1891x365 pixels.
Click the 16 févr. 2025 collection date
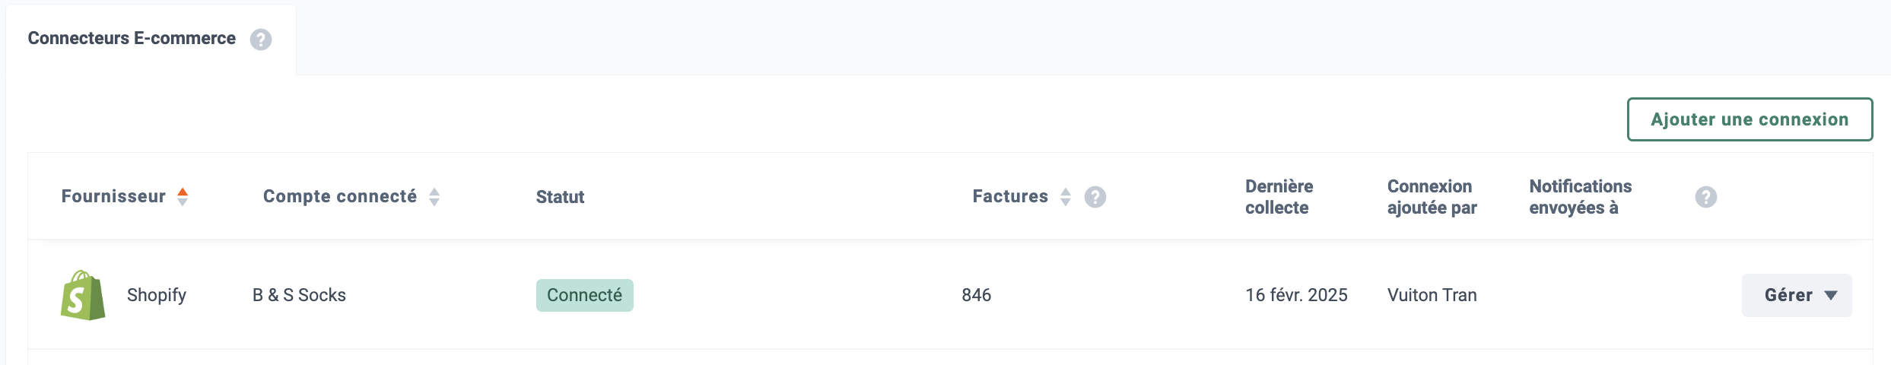pyautogui.click(x=1296, y=295)
